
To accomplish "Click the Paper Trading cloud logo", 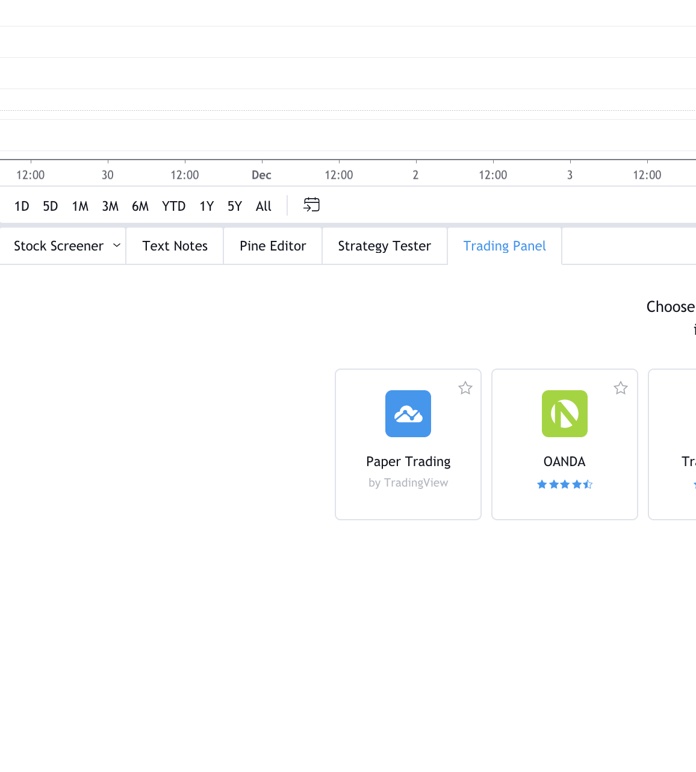I will pyautogui.click(x=408, y=414).
